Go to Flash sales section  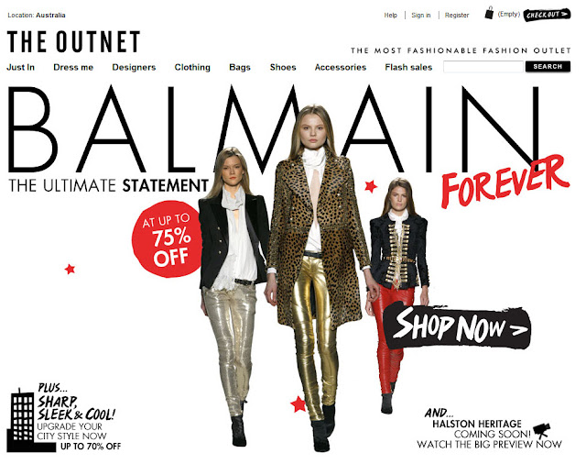pos(408,67)
